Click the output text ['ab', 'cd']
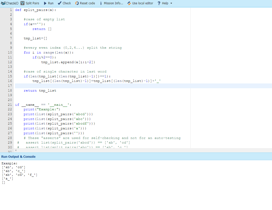The width and height of the screenshot is (272, 210). 13,167
